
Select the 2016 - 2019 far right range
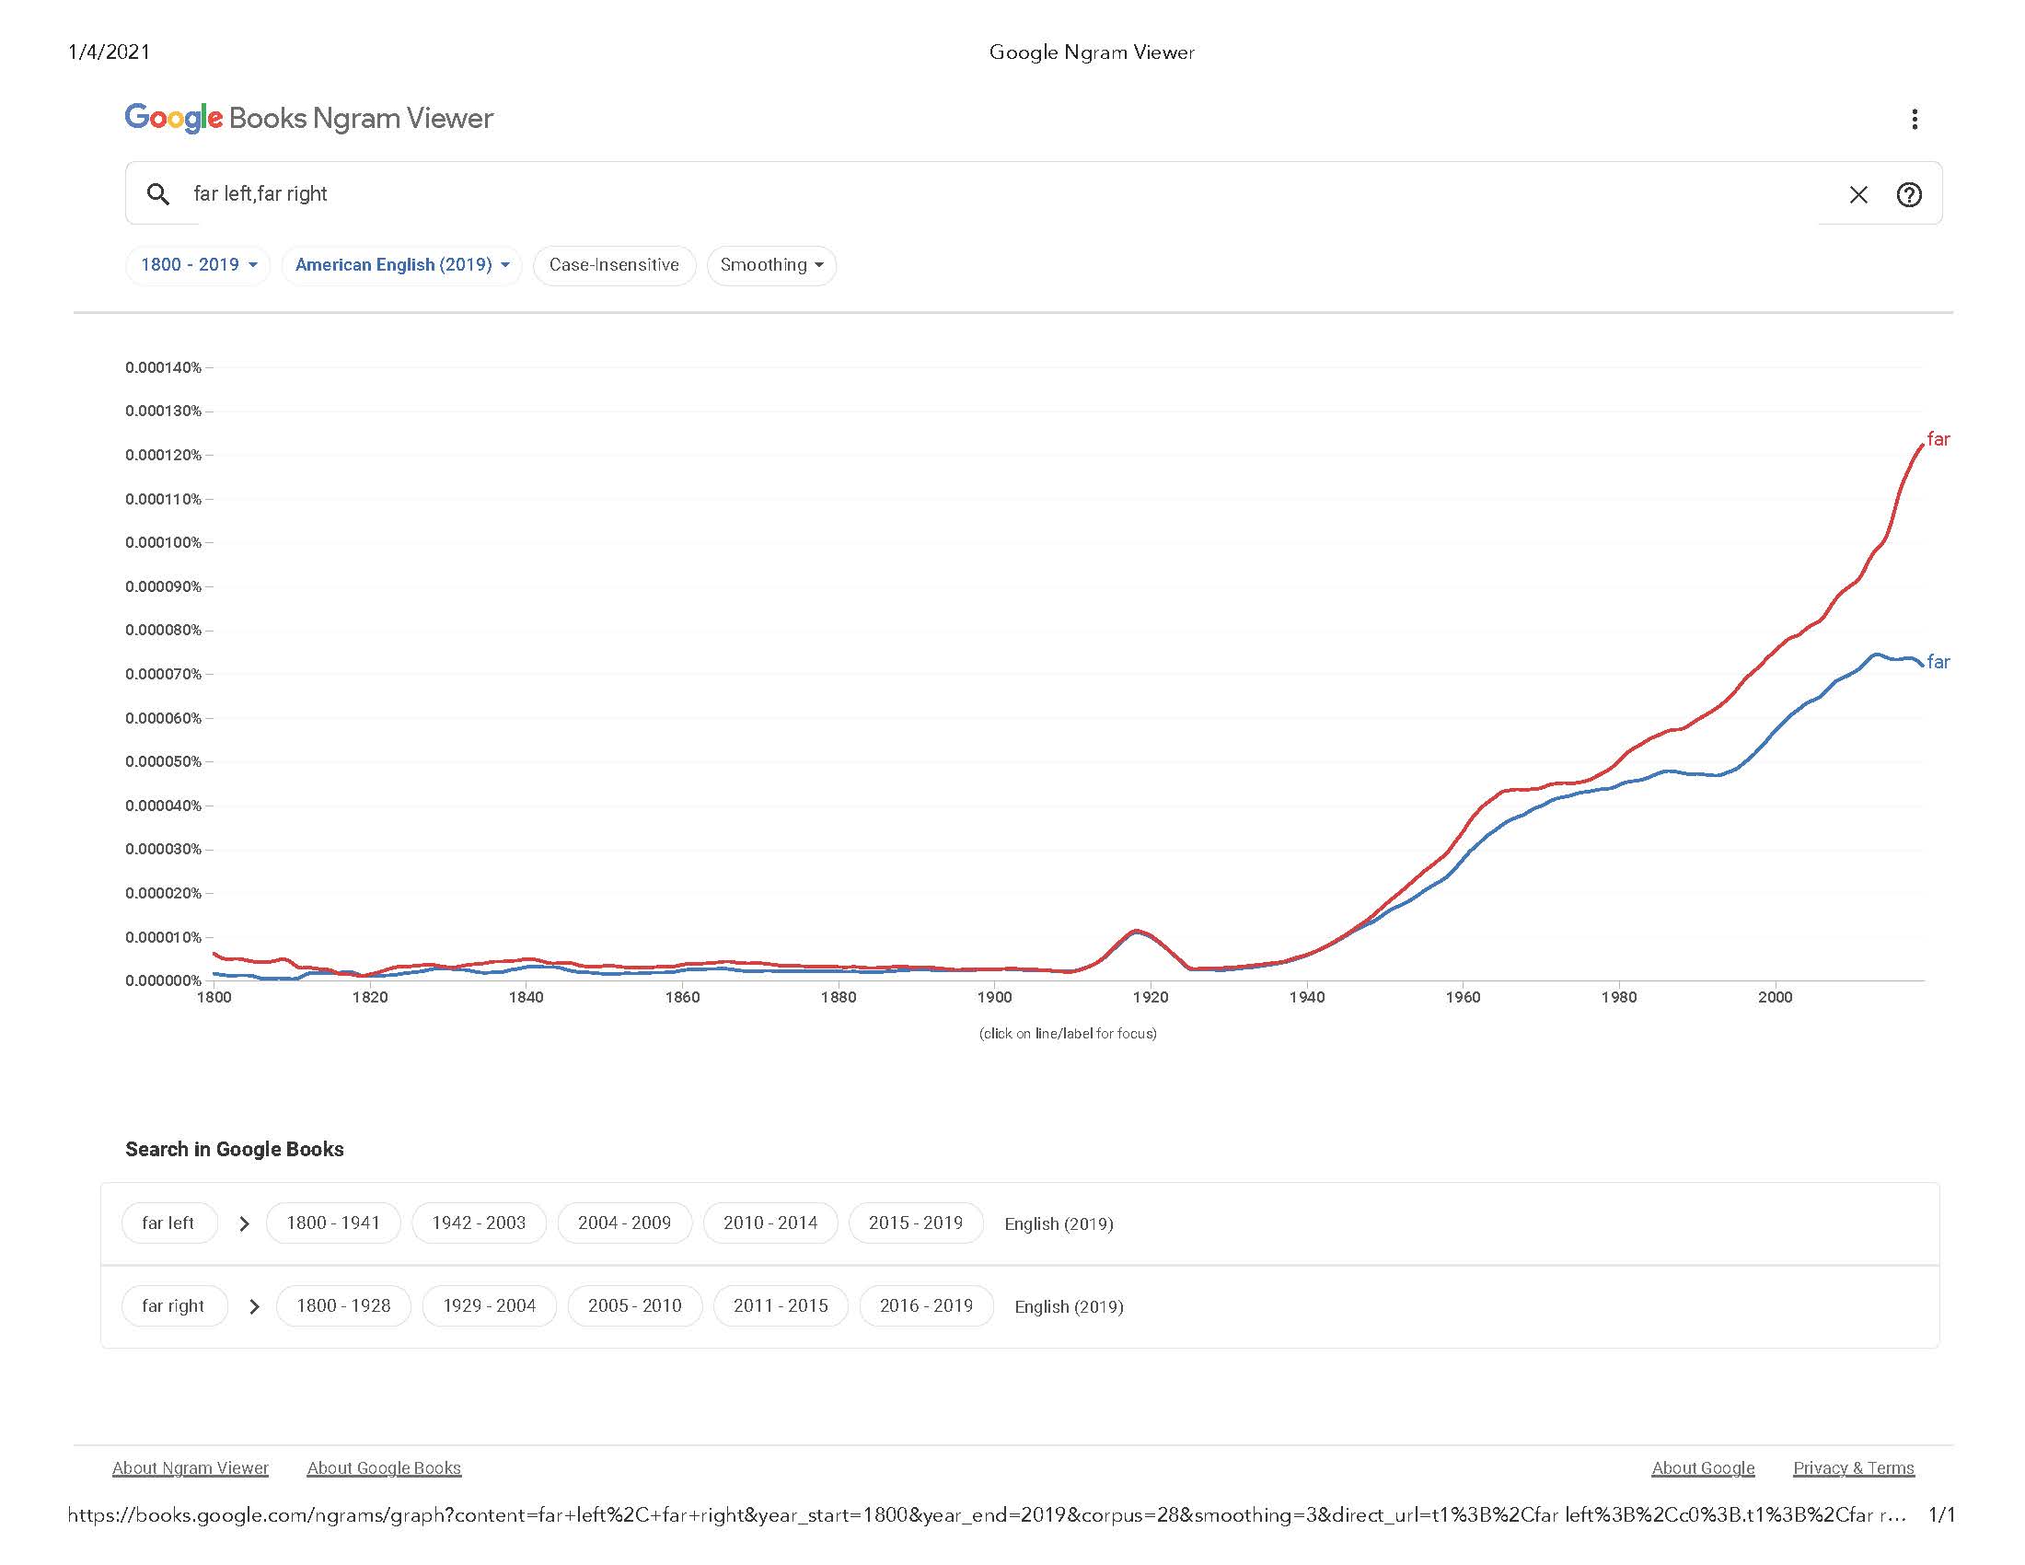point(925,1305)
